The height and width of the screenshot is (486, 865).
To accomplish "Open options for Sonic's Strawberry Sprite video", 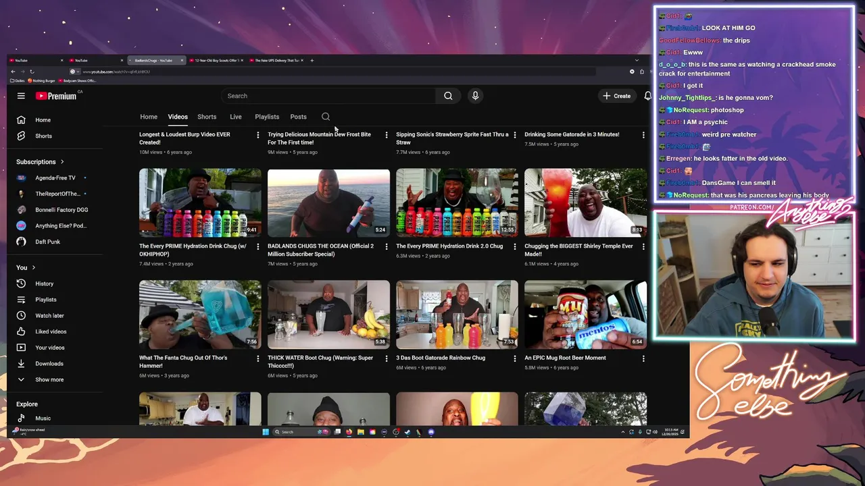I will click(515, 135).
